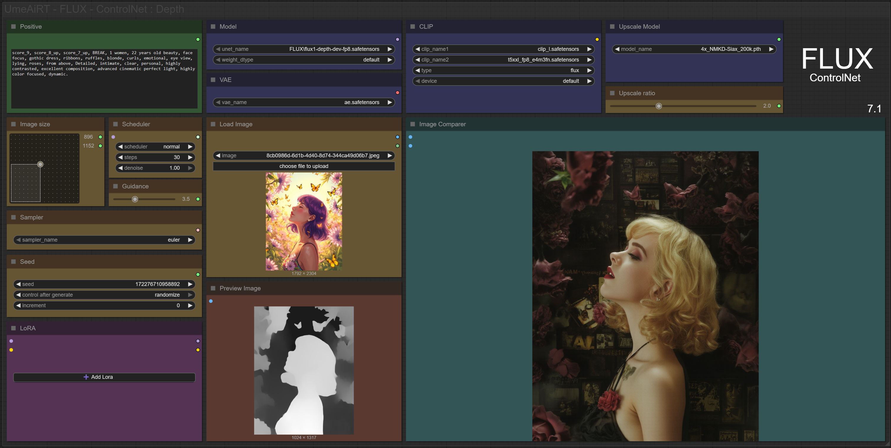Click the Upscale Model group title

[639, 27]
